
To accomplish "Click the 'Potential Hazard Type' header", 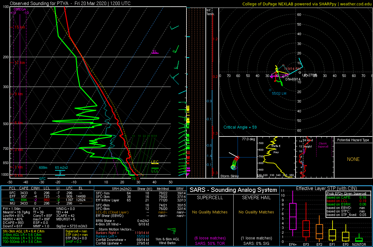I will click(x=353, y=140).
